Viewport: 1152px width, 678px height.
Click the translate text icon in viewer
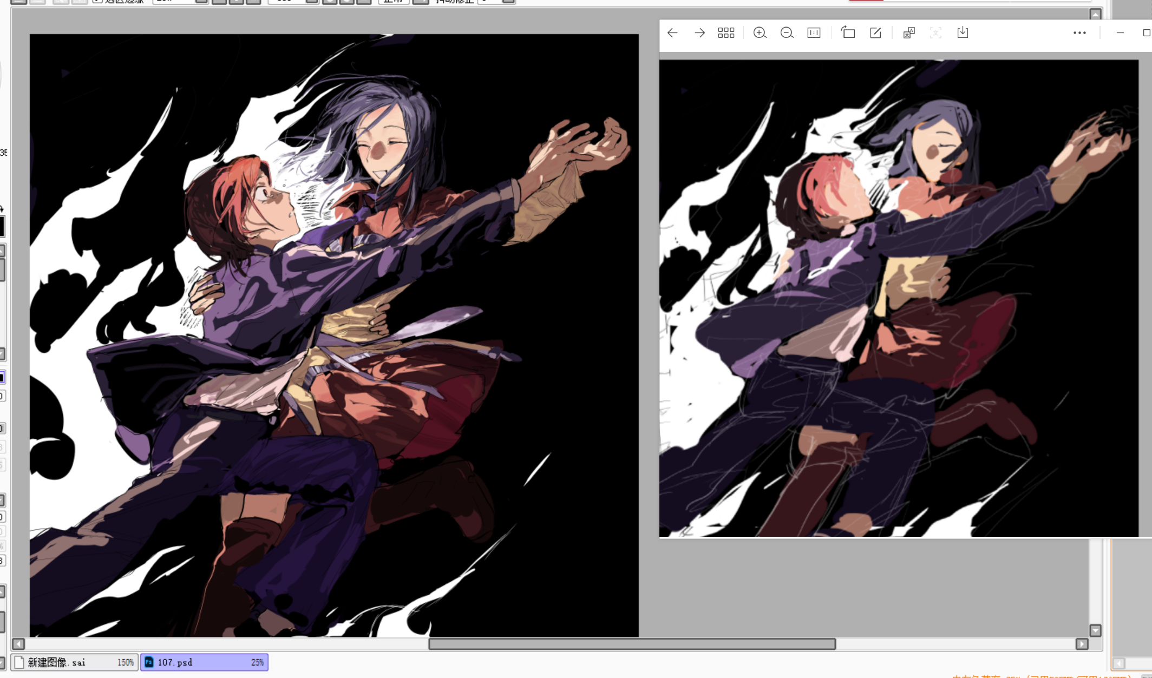(909, 33)
